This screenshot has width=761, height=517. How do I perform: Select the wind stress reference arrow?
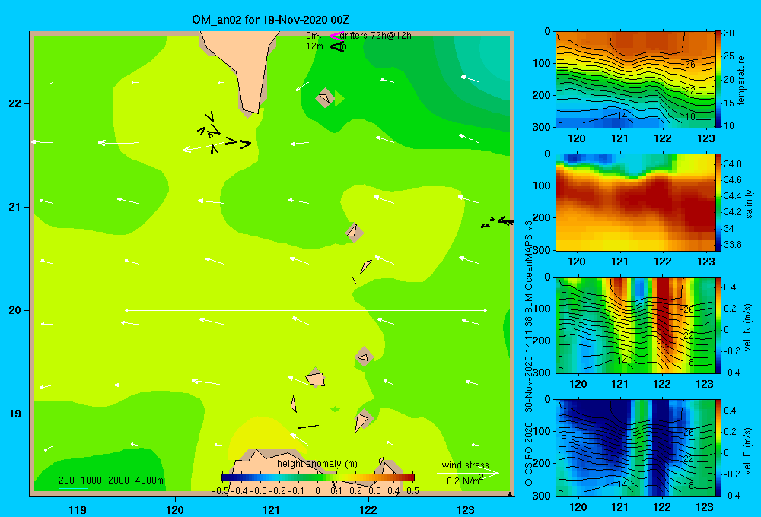pyautogui.click(x=467, y=473)
